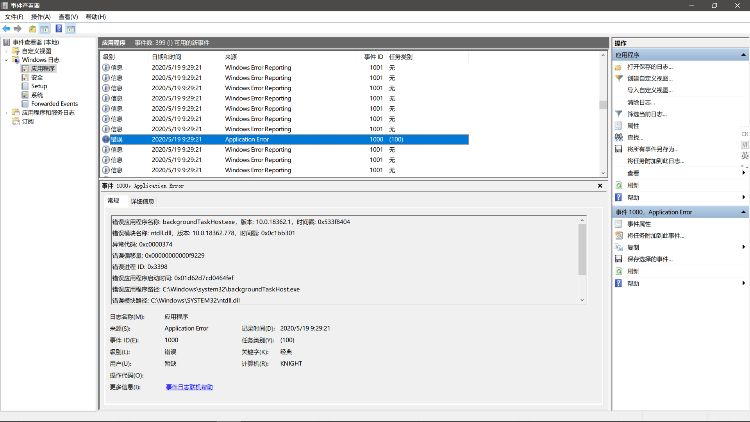Click the grayed forward navigation arrow
The image size is (750, 422).
[17, 29]
